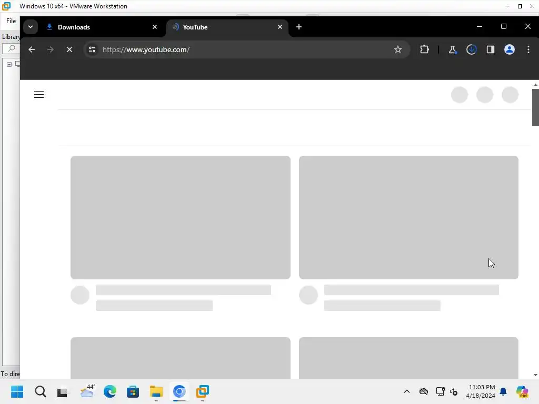Screen dimensions: 539x404
Task: Open the VMware File menu
Action: [x=11, y=21]
